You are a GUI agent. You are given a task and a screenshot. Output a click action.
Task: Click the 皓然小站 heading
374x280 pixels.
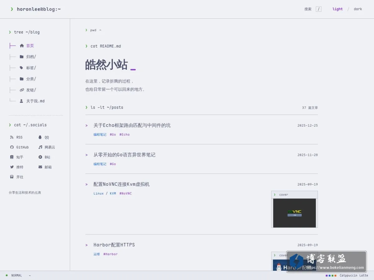(x=107, y=65)
